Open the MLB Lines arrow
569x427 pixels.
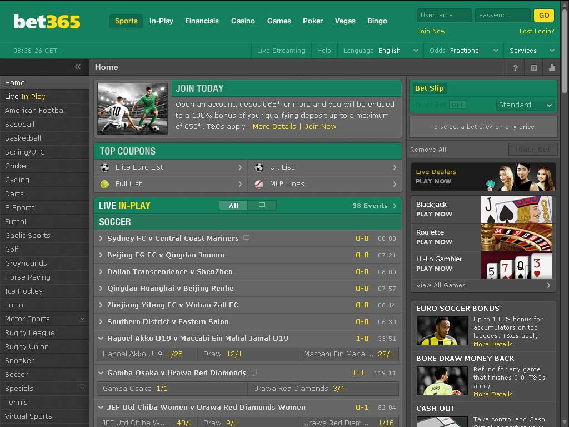(x=395, y=184)
